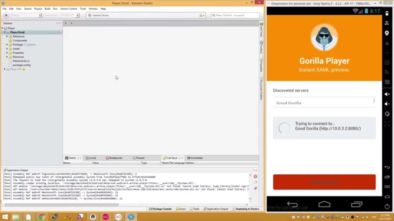Click the Stop debugging round button

coord(6,15)
